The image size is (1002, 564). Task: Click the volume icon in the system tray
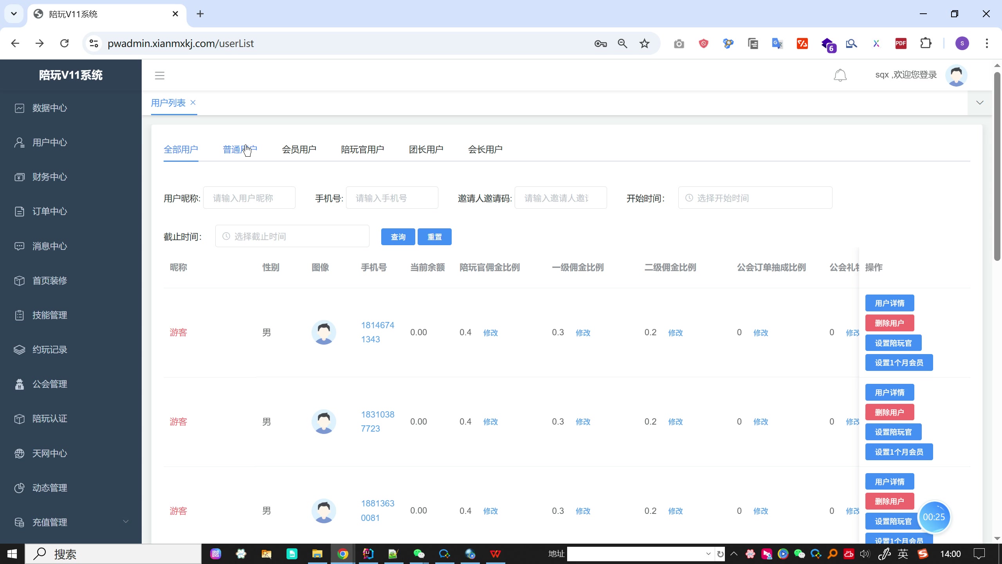(x=865, y=554)
